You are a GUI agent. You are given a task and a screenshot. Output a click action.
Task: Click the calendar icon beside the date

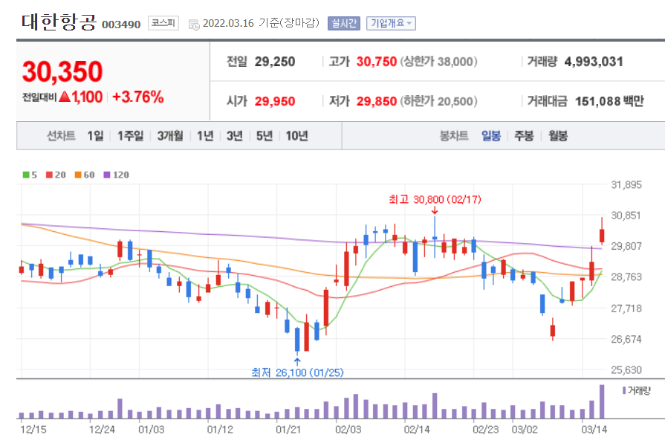(x=194, y=25)
